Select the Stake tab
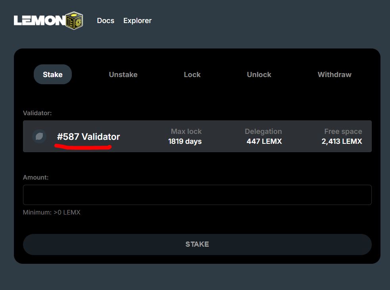 53,74
